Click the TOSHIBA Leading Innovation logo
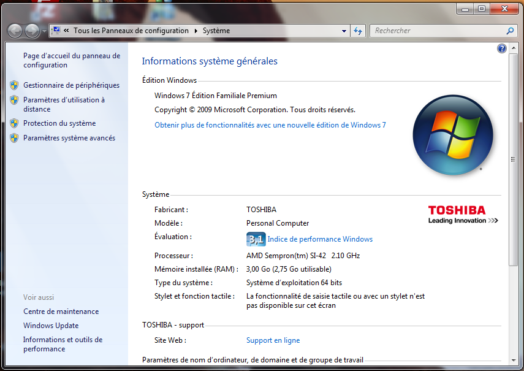The image size is (524, 371). click(x=463, y=215)
